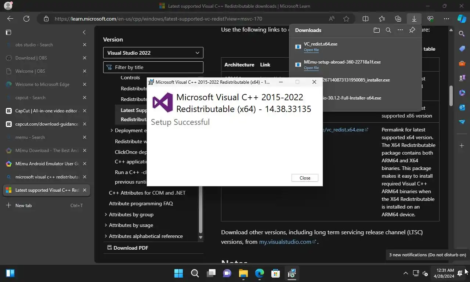The width and height of the screenshot is (470, 282).
Task: Open the Collections icon
Action: coord(398,19)
